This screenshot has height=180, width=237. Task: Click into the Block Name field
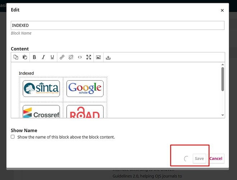[x=118, y=25]
